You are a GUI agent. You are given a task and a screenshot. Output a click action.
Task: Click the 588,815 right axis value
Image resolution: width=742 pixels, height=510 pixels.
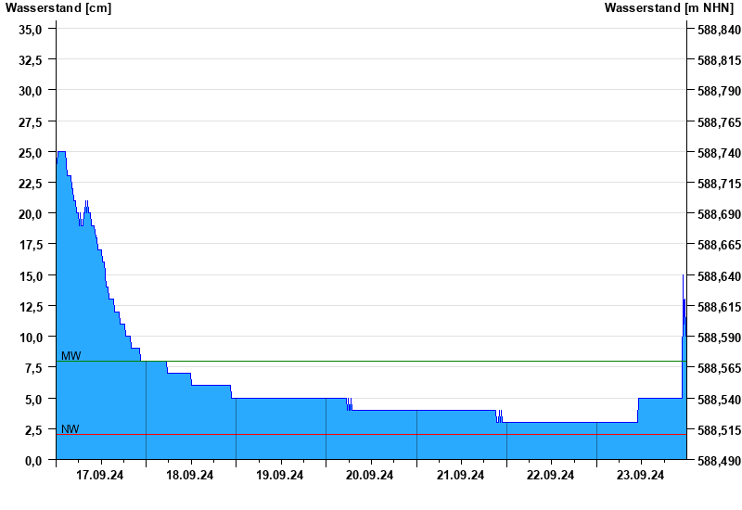click(719, 60)
